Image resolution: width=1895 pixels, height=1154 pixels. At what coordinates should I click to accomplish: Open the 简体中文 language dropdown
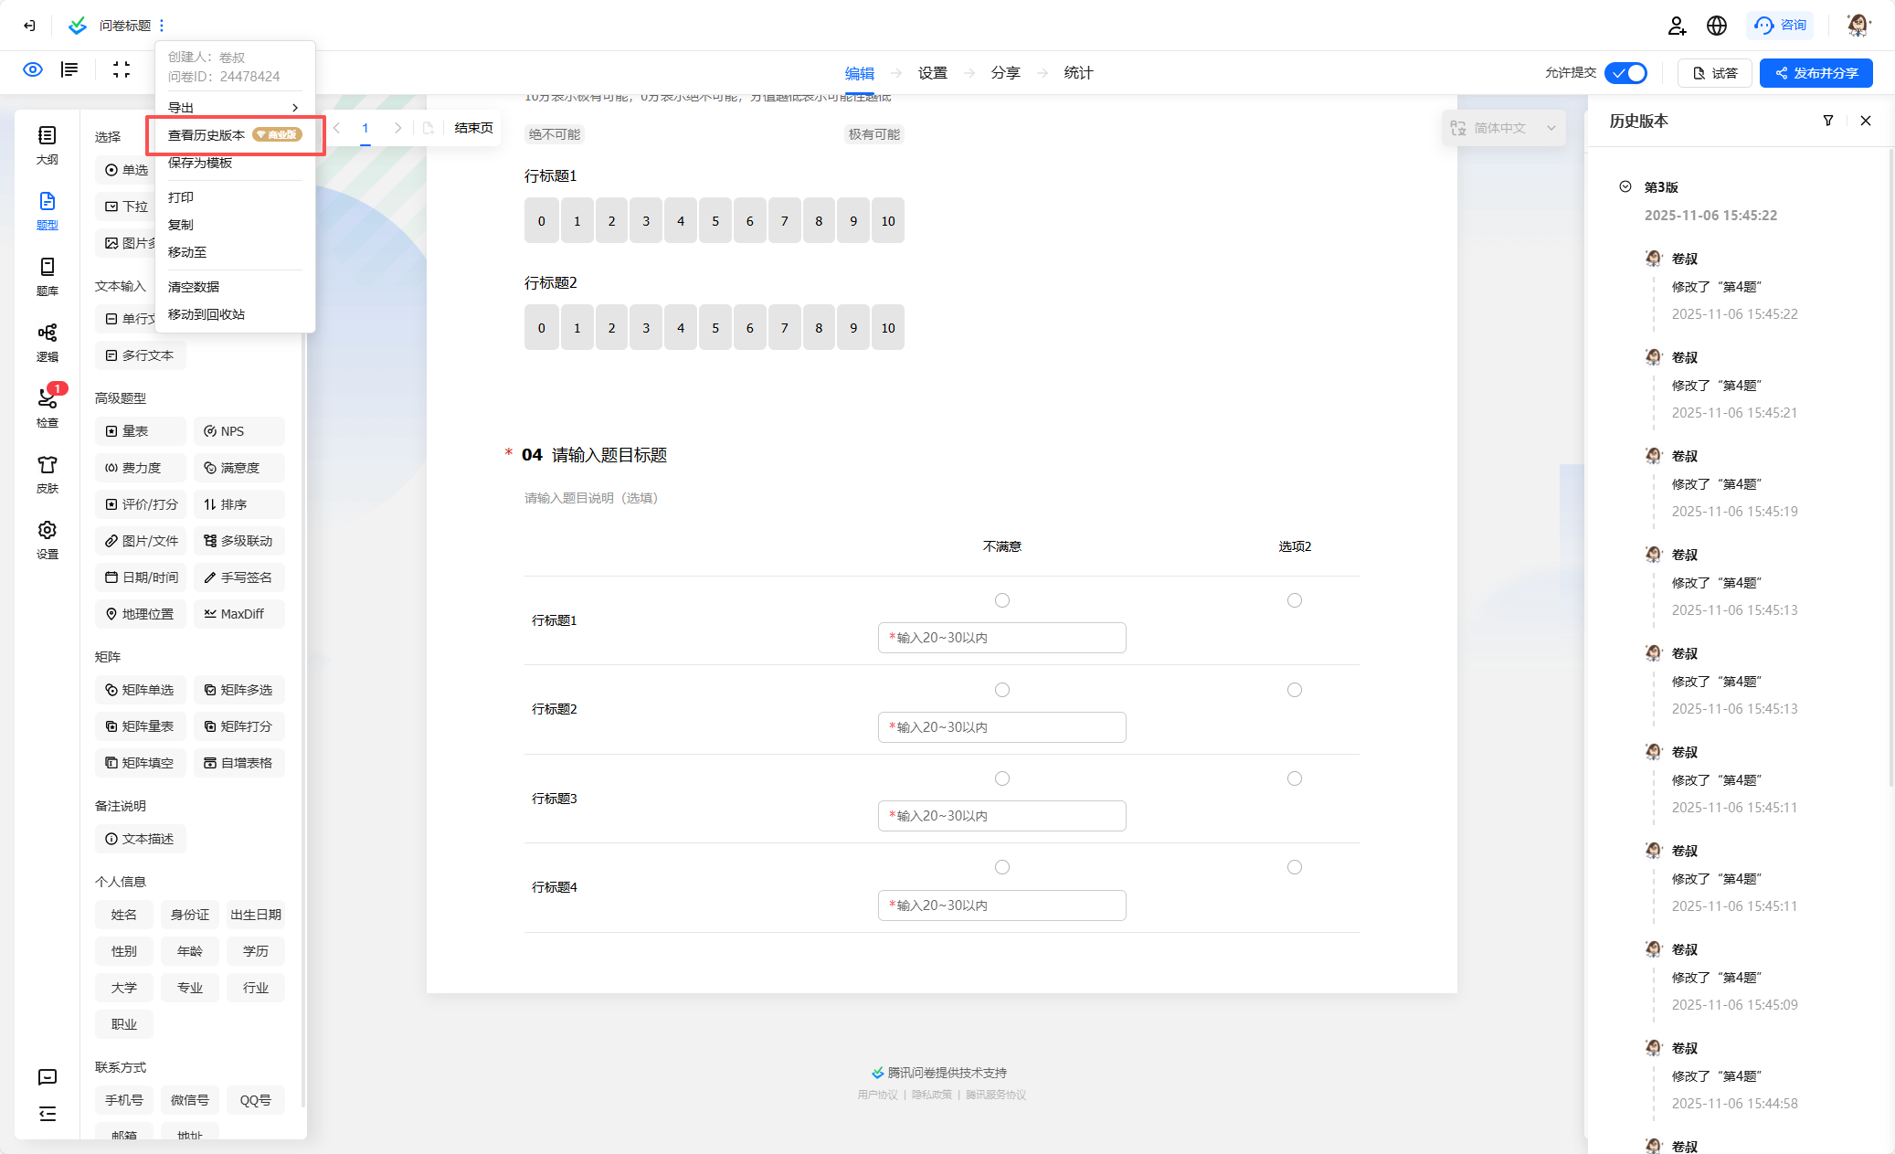click(x=1503, y=128)
